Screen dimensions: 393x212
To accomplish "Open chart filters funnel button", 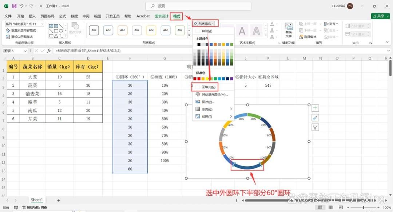I will [x=315, y=127].
